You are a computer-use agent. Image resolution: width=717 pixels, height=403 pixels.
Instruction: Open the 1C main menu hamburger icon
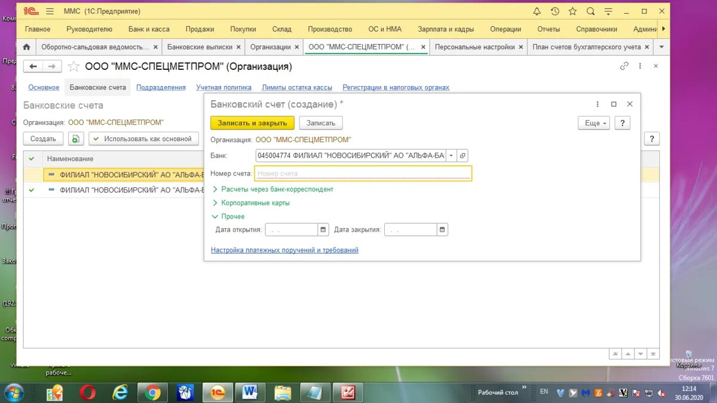pyautogui.click(x=50, y=11)
